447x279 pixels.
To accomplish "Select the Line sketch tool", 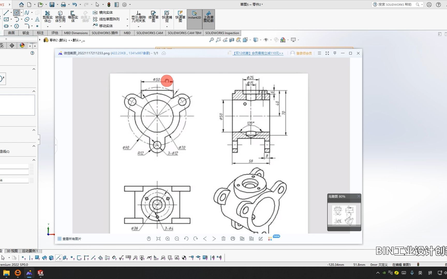I will (x=6, y=12).
